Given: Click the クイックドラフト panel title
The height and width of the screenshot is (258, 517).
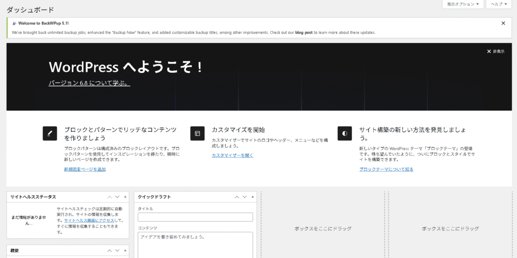Looking at the screenshot, I should coord(154,197).
